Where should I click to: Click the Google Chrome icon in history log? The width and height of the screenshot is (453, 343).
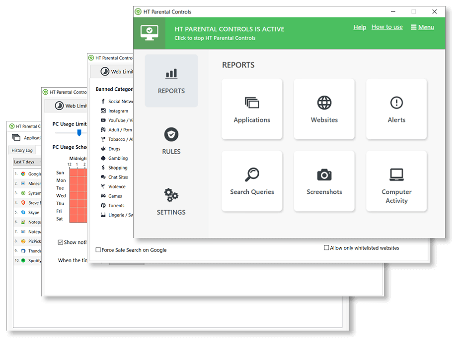23,174
